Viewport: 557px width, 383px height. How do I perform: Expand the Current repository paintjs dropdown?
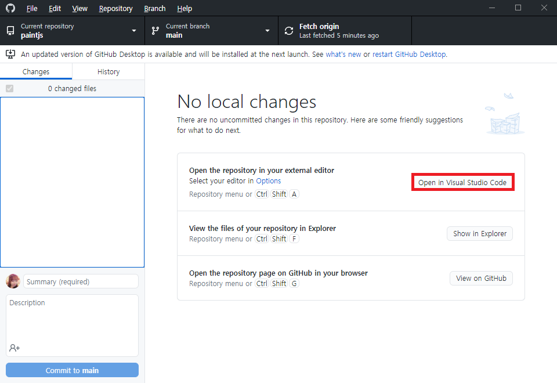[x=73, y=31]
